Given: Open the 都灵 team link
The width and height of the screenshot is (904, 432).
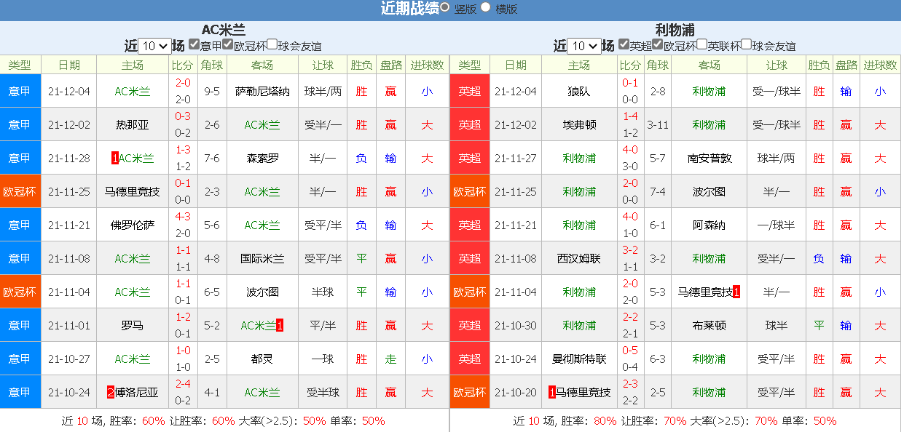Looking at the screenshot, I should [x=262, y=359].
